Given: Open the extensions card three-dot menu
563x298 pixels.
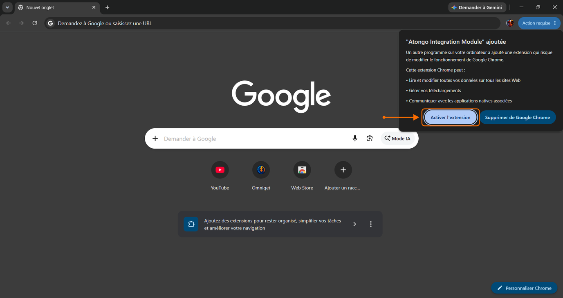Looking at the screenshot, I should (371, 224).
